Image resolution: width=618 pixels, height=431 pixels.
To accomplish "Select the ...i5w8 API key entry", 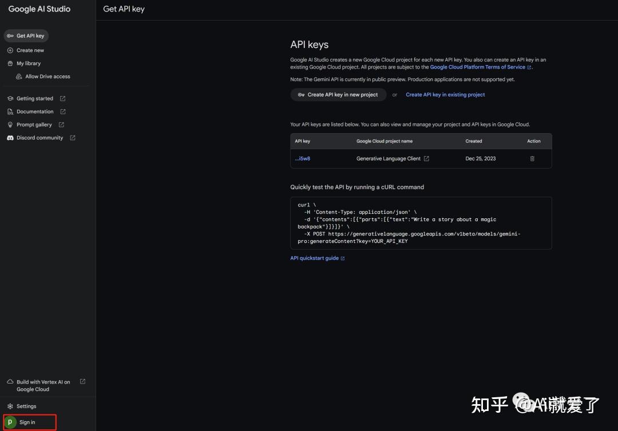I will click(x=303, y=158).
